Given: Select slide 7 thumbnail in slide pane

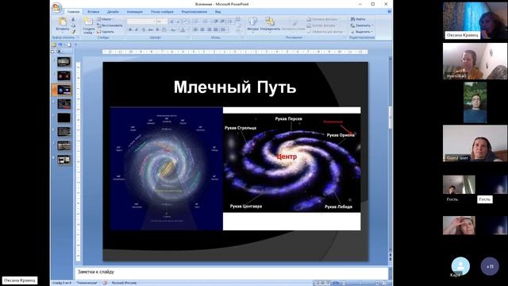Looking at the screenshot, I should pos(63,145).
